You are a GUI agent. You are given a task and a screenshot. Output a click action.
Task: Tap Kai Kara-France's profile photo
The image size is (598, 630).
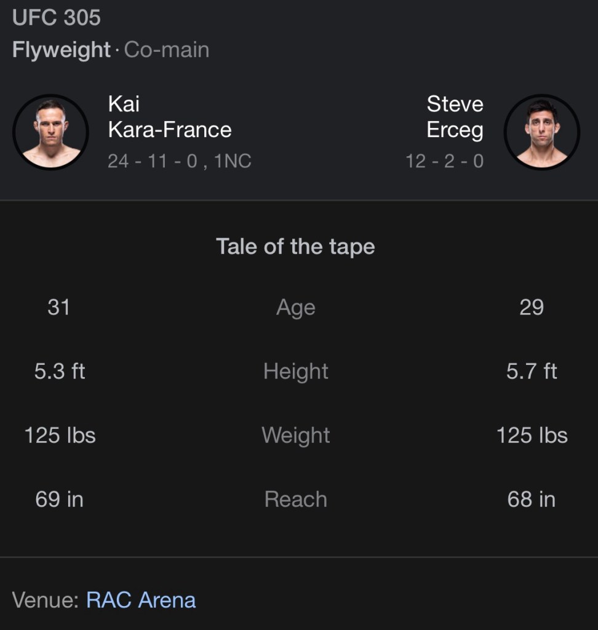(x=50, y=132)
